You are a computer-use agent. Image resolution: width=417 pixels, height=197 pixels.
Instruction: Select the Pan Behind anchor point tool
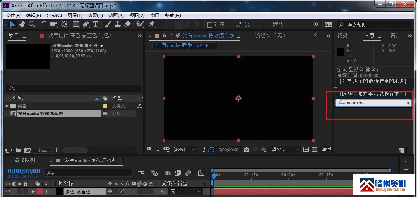64,24
